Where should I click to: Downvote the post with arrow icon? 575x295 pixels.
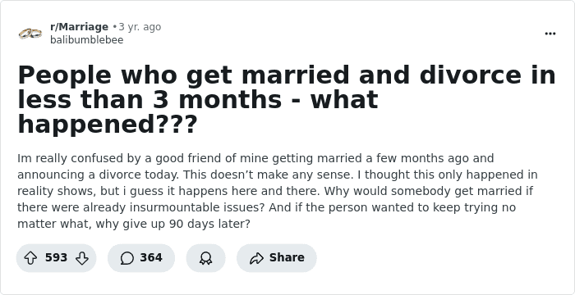click(x=82, y=258)
